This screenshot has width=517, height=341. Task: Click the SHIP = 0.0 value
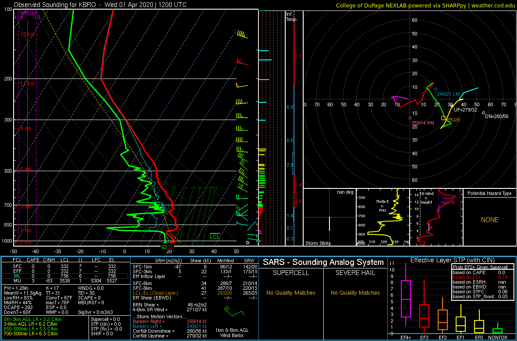point(102,334)
